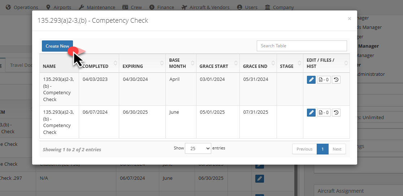
Task: Open files for the April competency check
Action: (x=324, y=80)
